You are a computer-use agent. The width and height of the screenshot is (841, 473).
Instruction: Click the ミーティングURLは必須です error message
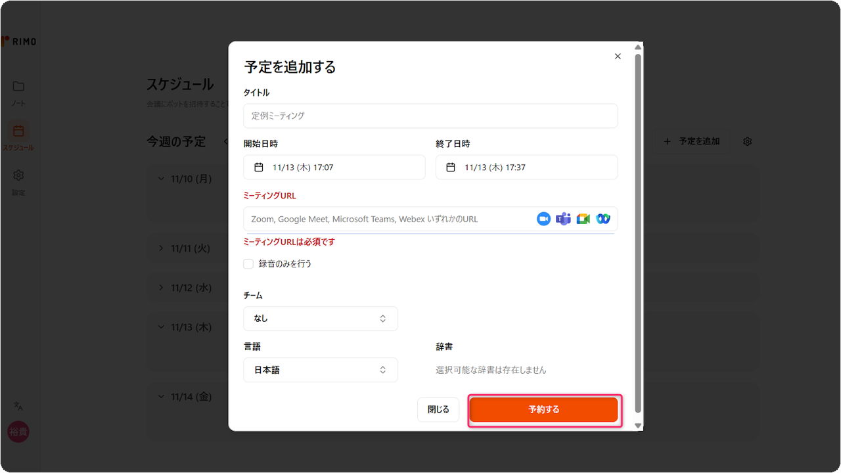[x=289, y=242]
